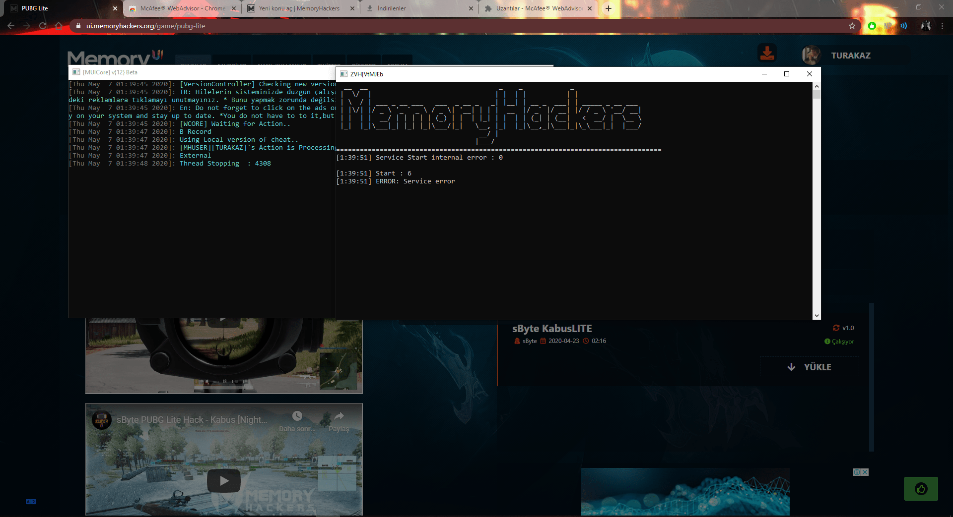Maximize the ZVH[VtMJEb console window
The image size is (953, 517).
tap(787, 74)
